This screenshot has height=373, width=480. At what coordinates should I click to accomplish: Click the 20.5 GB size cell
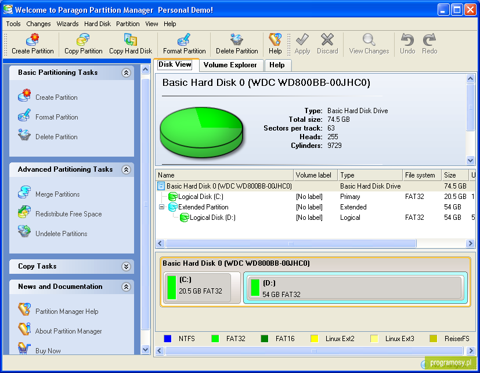(x=455, y=197)
